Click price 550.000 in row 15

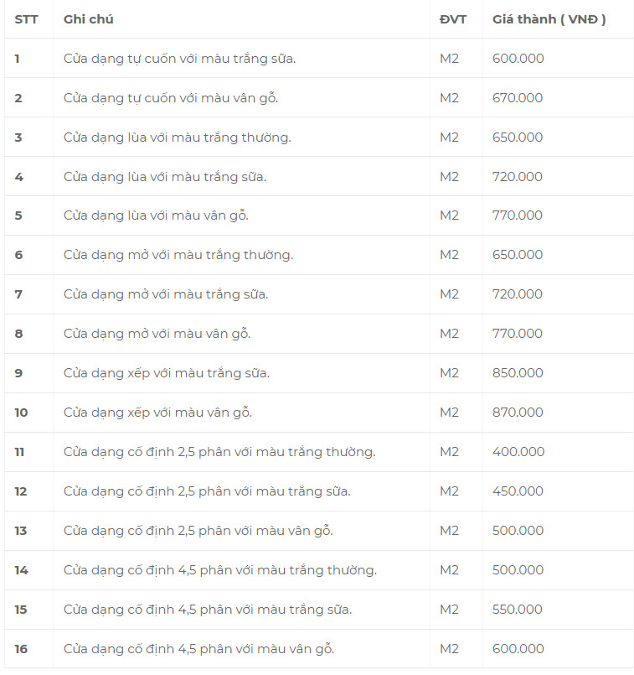[517, 610]
